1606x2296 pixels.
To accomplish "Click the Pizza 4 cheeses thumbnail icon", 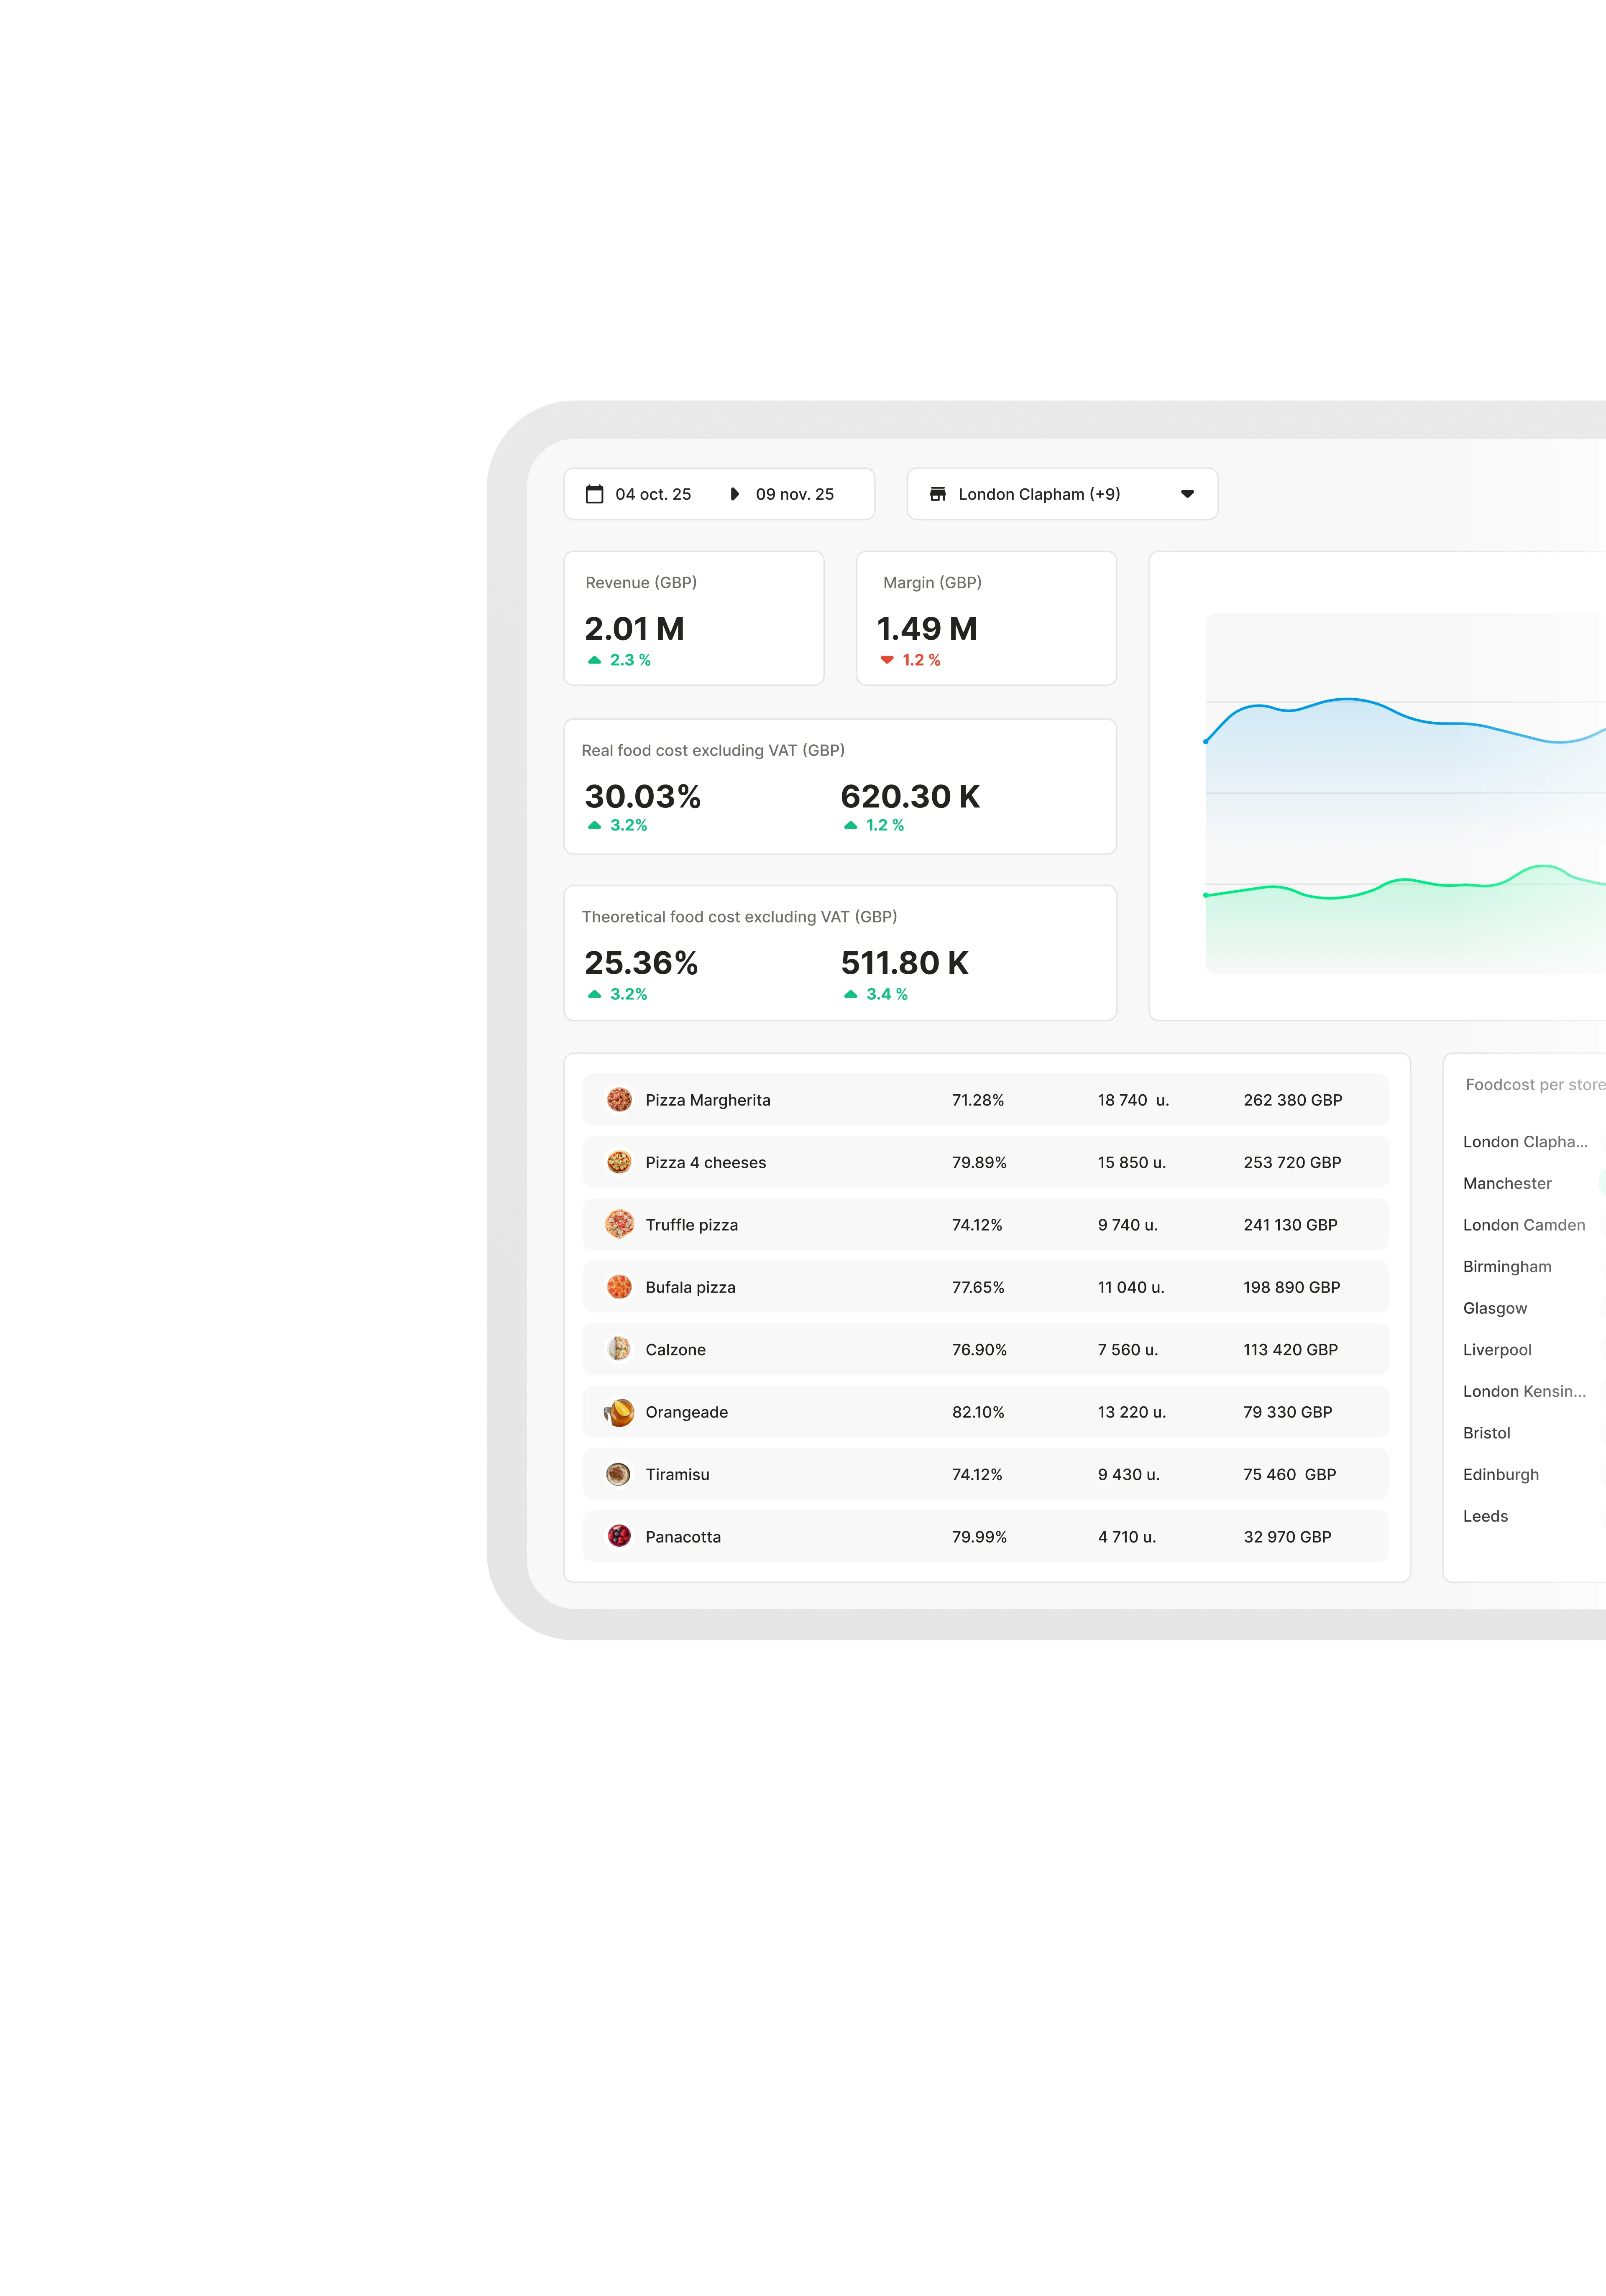I will click(x=619, y=1162).
